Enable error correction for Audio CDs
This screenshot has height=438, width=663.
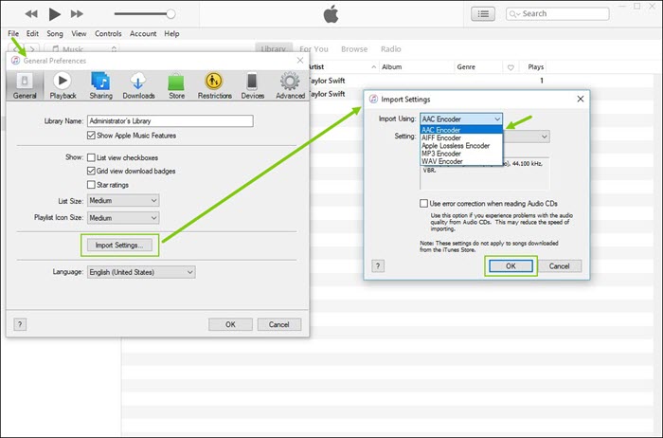(x=423, y=204)
